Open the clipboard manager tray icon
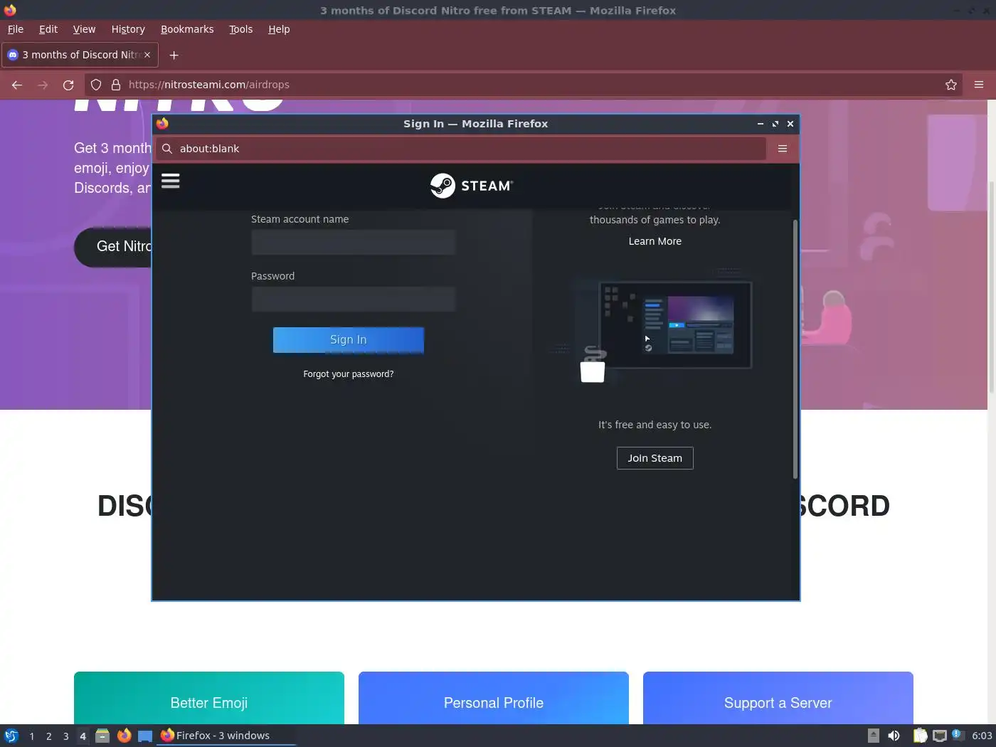Screen dimensions: 996x747 click(920, 736)
